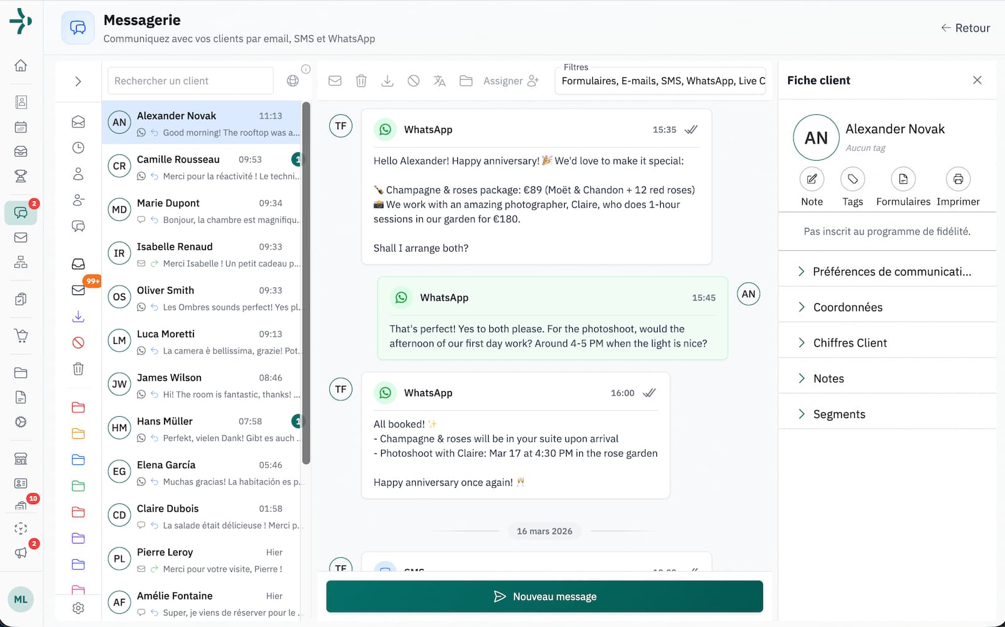Expand the Préférences de communication section
The image size is (1005, 627).
887,272
